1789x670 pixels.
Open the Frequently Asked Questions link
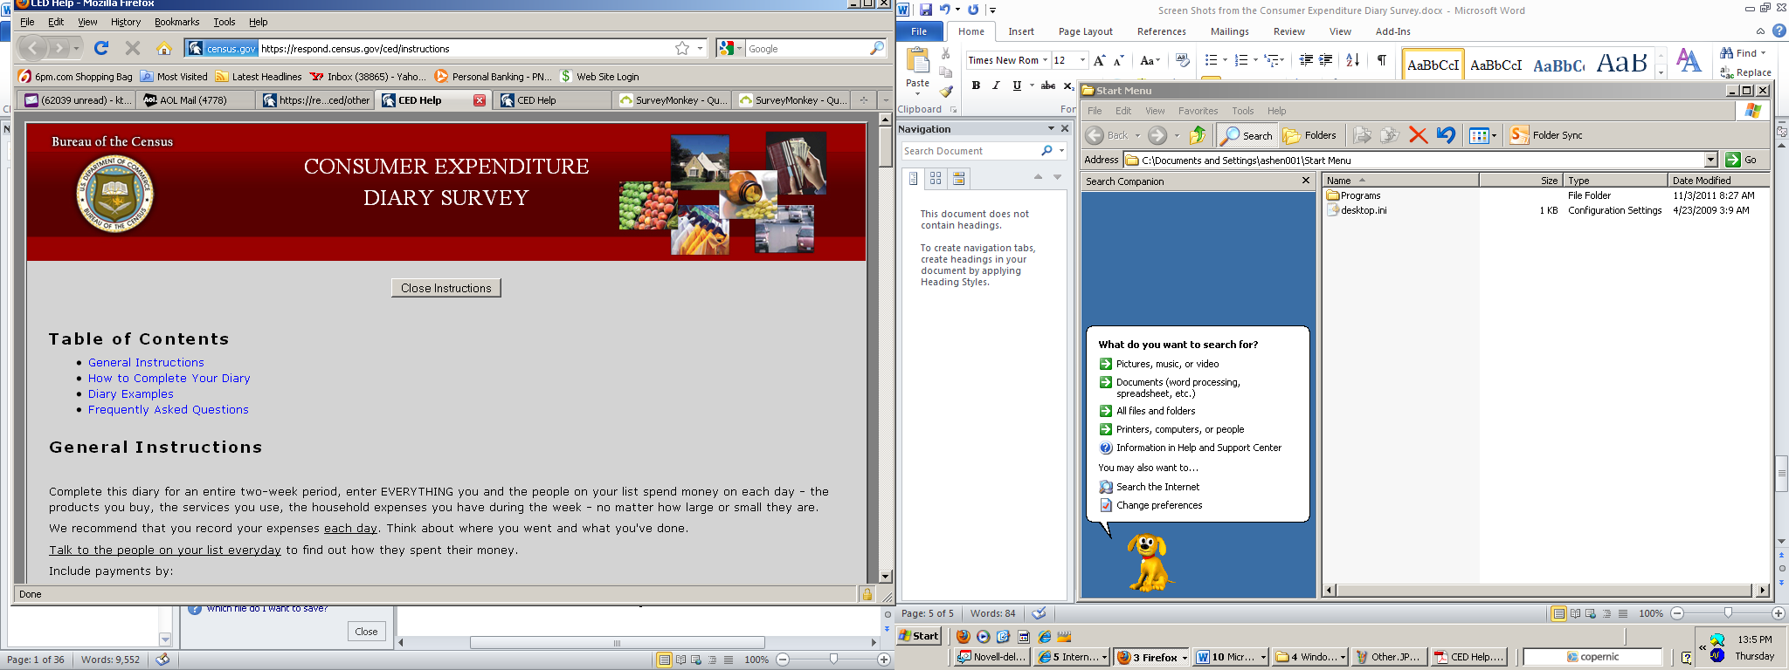tap(168, 409)
